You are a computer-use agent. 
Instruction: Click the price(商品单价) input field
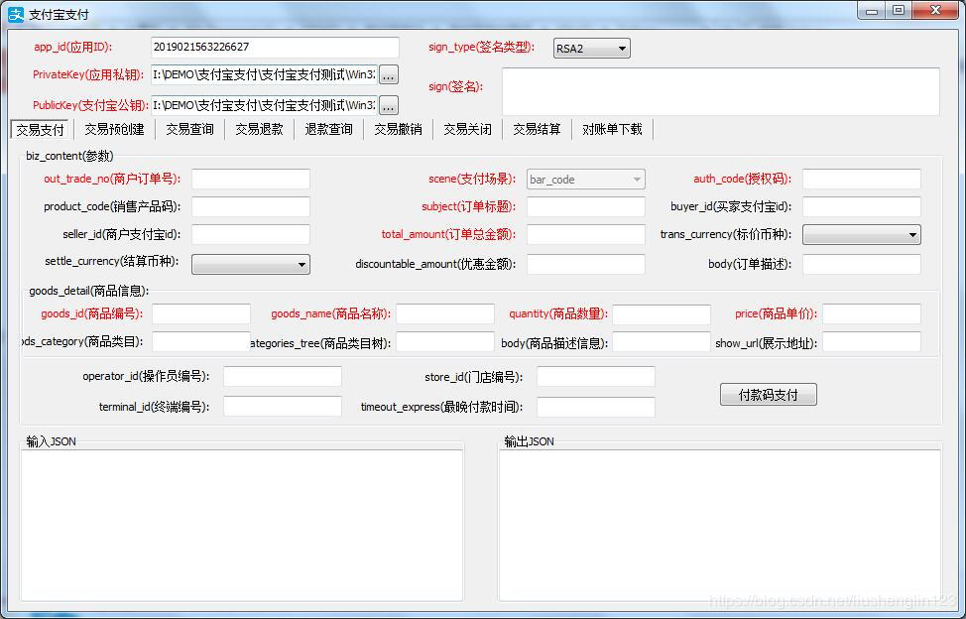click(872, 314)
